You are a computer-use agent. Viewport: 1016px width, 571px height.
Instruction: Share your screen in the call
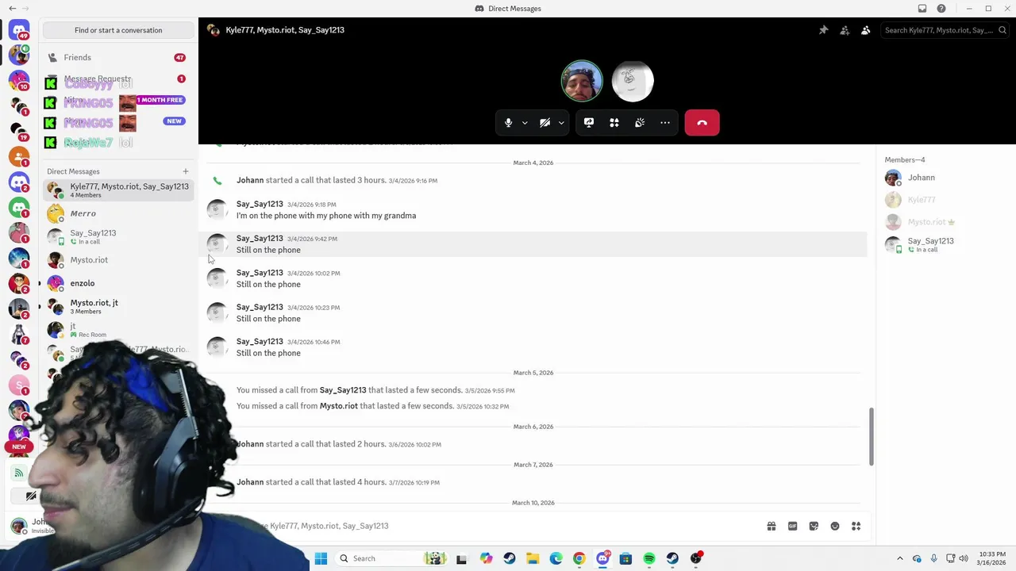pyautogui.click(x=589, y=123)
